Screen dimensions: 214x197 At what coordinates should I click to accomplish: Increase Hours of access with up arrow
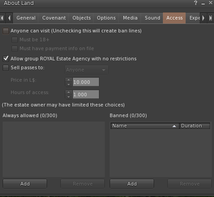(68, 92)
